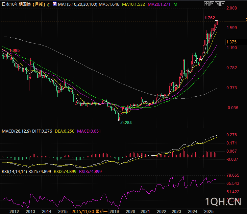Open MACD(26,12,9) indicator settings

16,131
